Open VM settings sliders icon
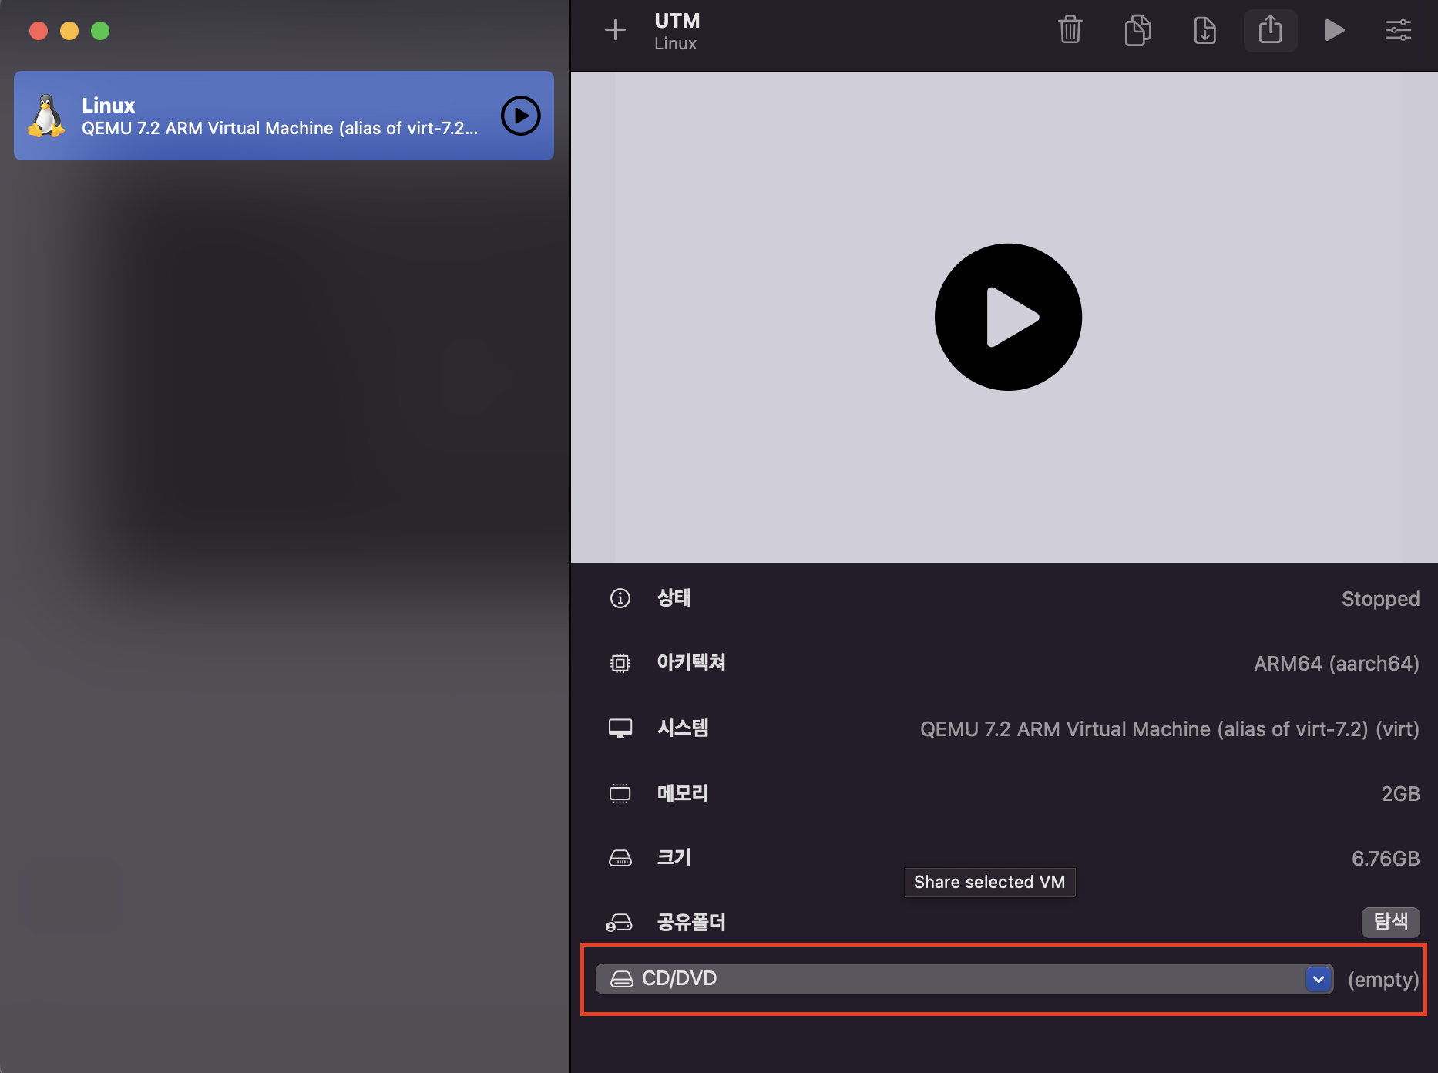 click(x=1398, y=31)
